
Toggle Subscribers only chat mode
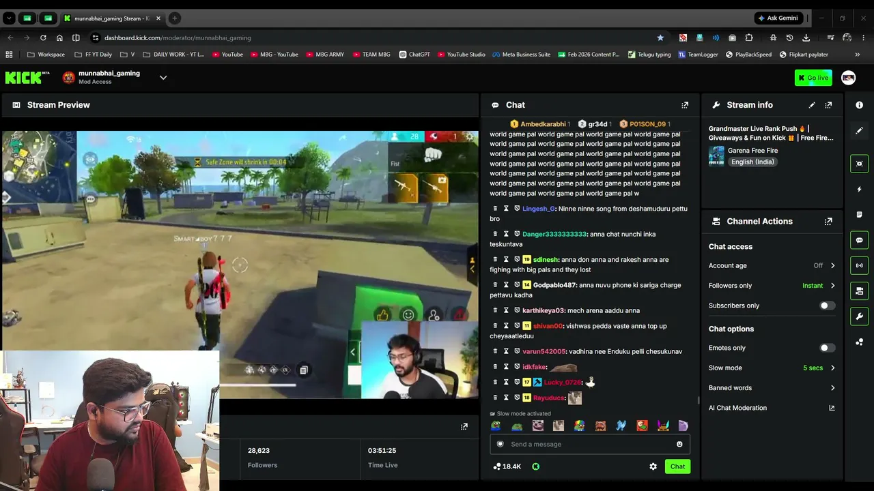pyautogui.click(x=827, y=306)
